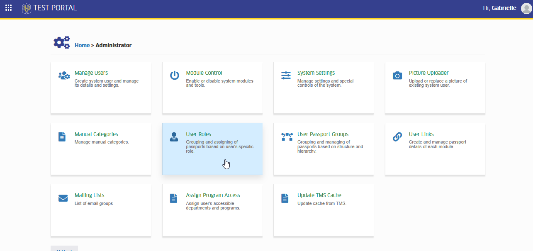Image resolution: width=533 pixels, height=251 pixels.
Task: Click the Update TMS Cache document icon
Action: coord(285,198)
